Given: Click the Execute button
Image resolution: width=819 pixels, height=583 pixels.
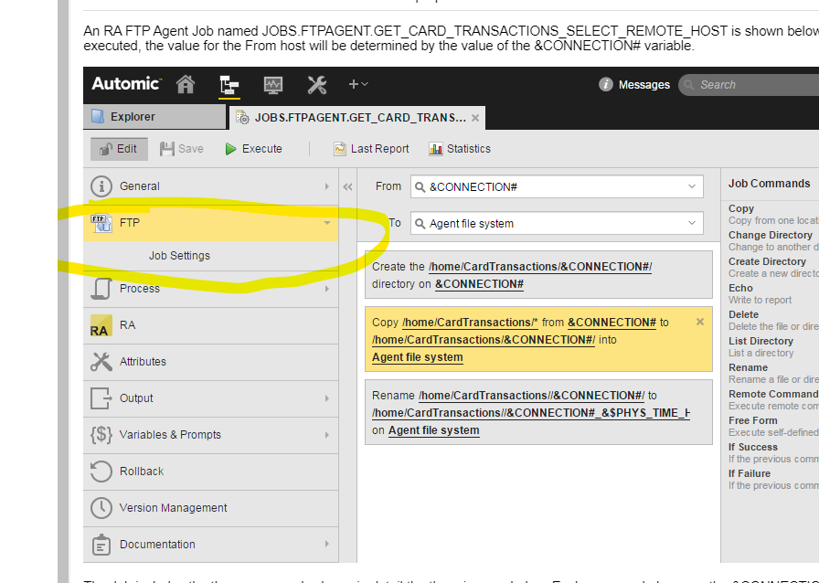Looking at the screenshot, I should coord(251,148).
